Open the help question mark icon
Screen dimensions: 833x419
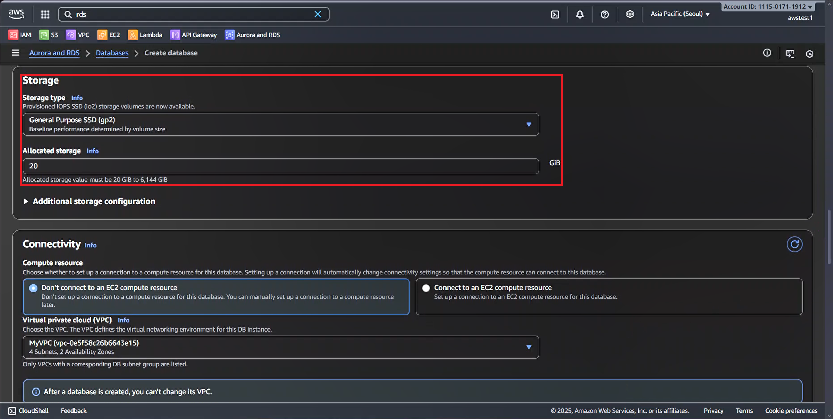click(x=605, y=14)
